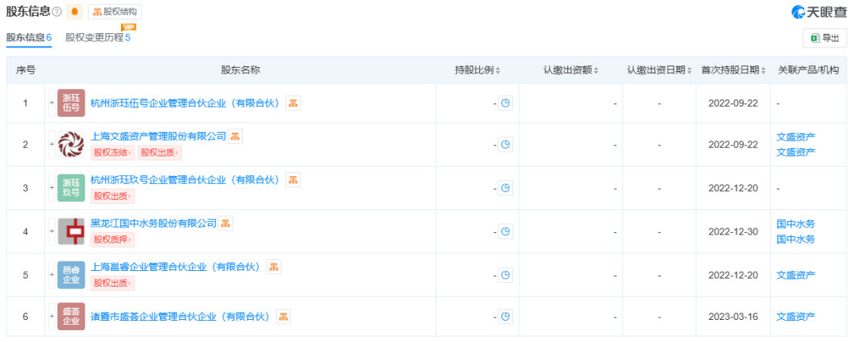The image size is (854, 342).
Task: Click shareholding history icon in row 4
Action: pos(505,231)
